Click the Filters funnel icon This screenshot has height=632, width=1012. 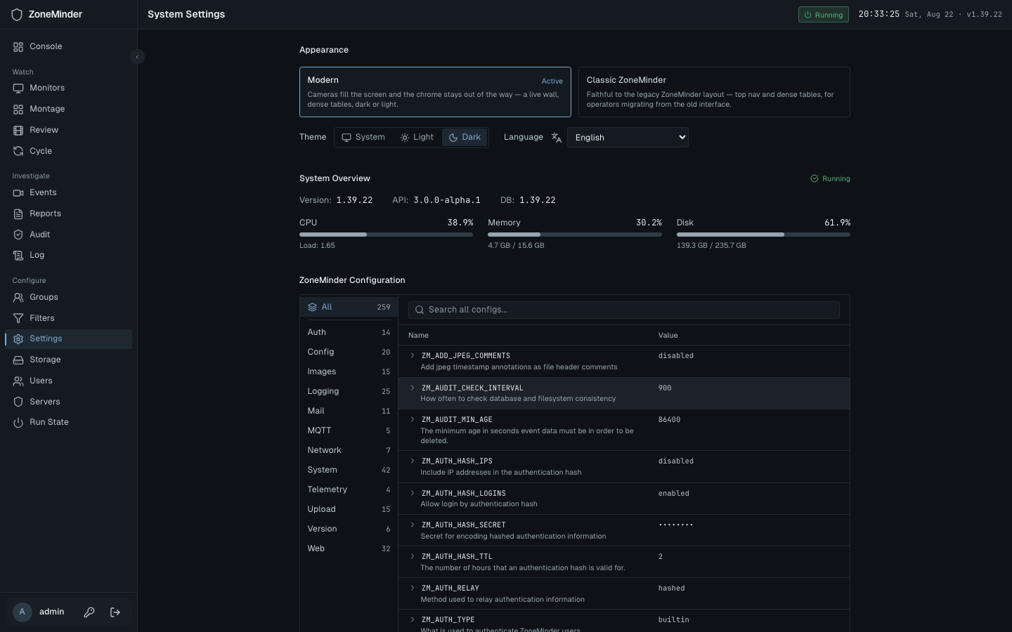[18, 318]
